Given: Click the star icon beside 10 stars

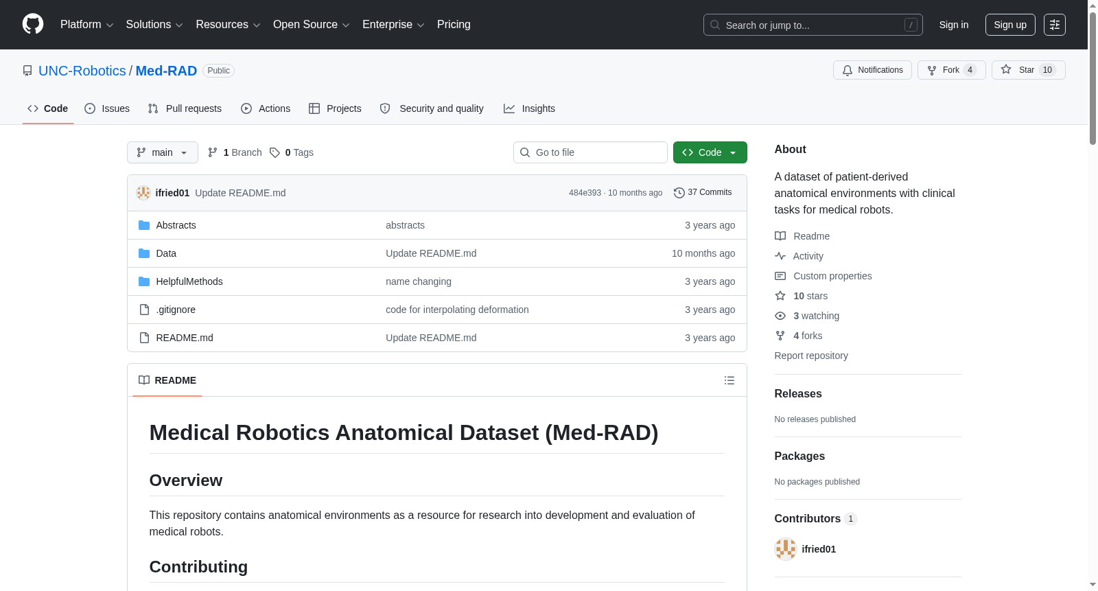Looking at the screenshot, I should tap(780, 296).
